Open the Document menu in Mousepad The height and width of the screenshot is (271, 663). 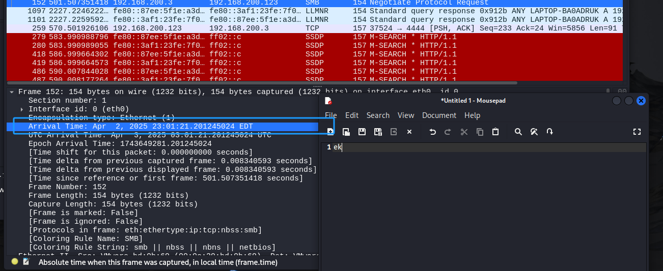coord(439,115)
